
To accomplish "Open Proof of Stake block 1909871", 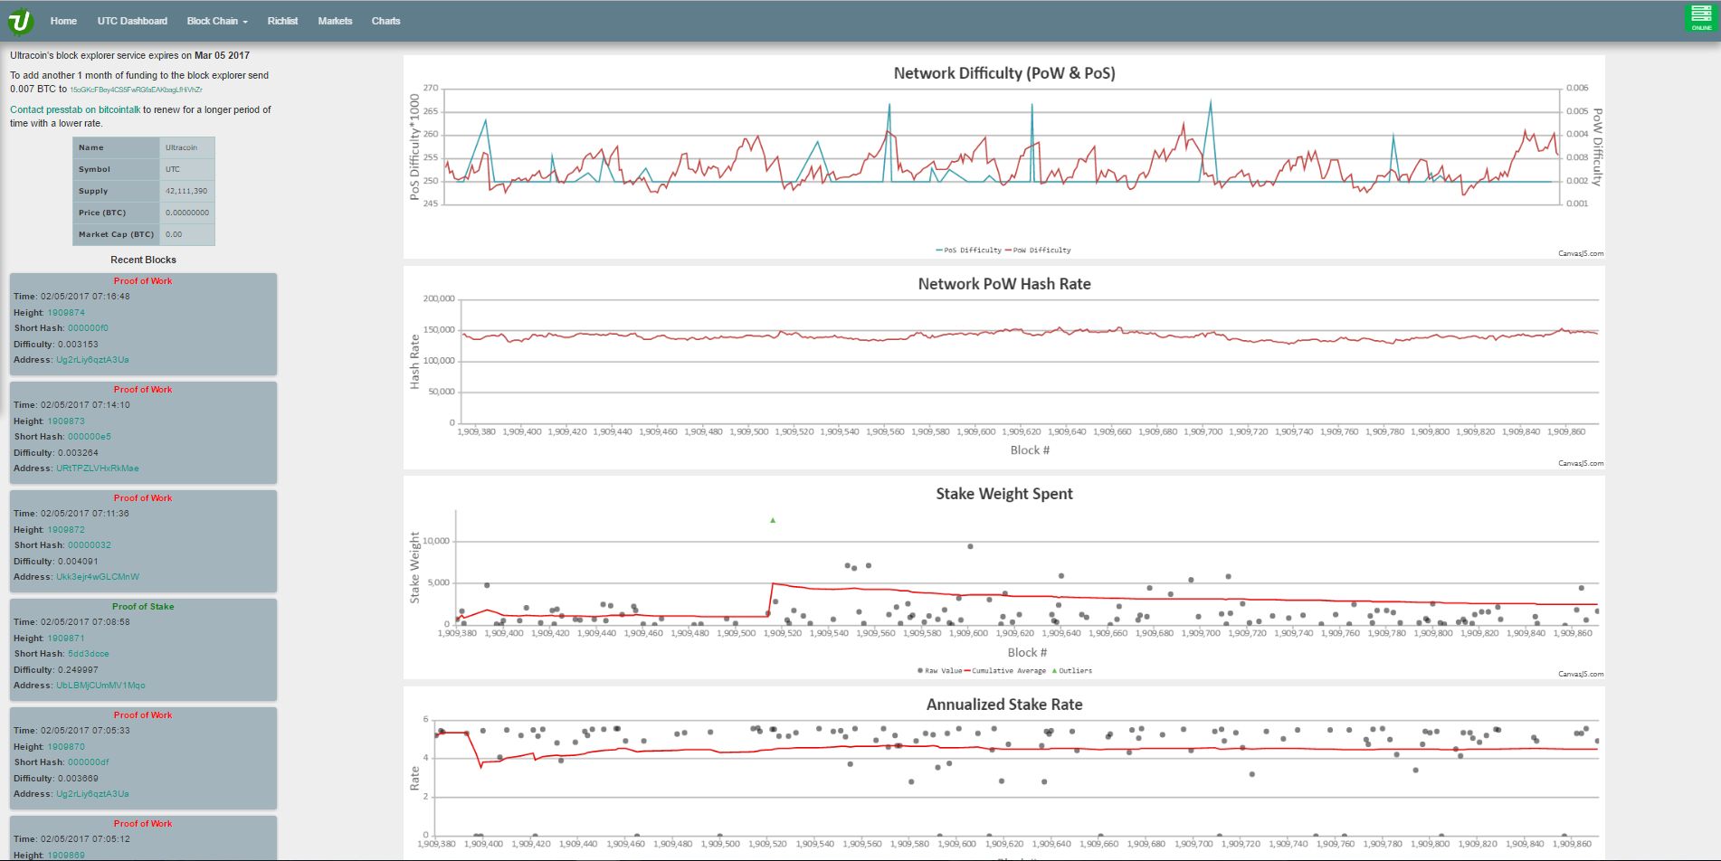I will pos(66,639).
